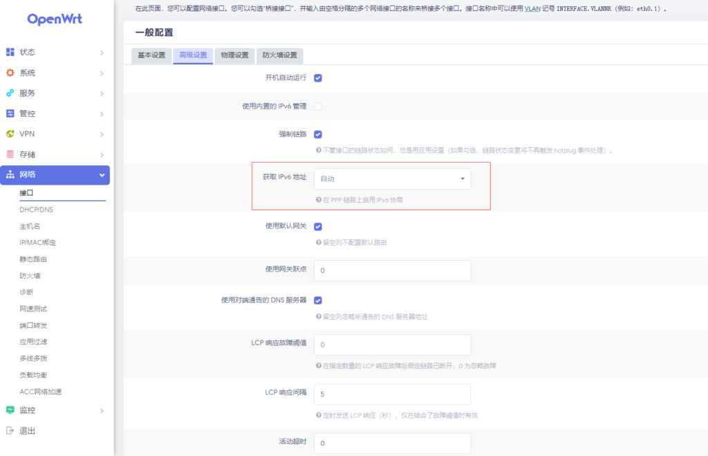Click the 服务 (Services) sidebar icon
708x456 pixels.
pos(10,93)
